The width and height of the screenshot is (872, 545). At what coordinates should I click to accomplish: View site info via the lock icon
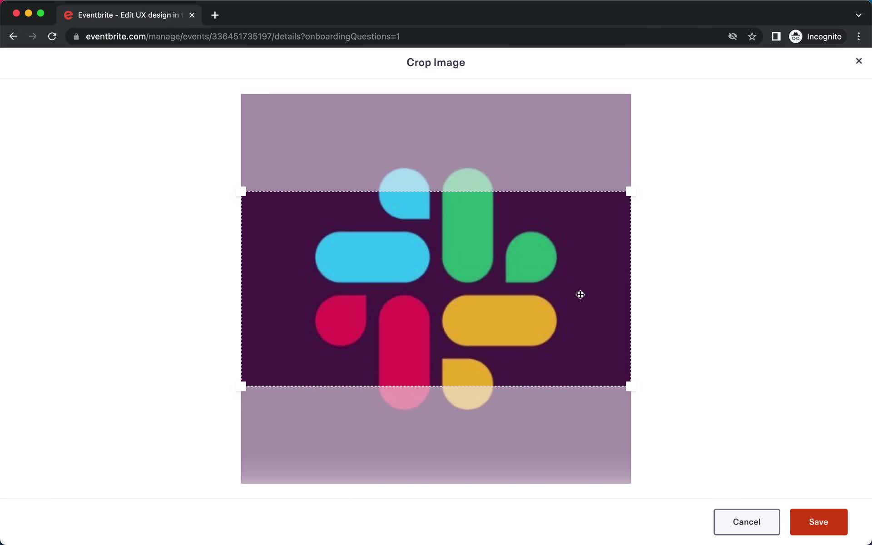point(76,36)
